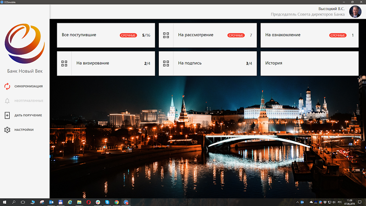Open the Windows notification center icon
The height and width of the screenshot is (206, 366).
(360, 202)
